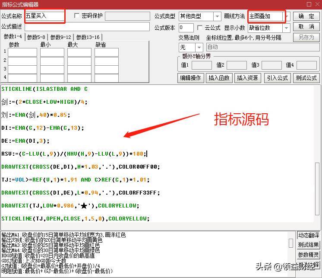Click the output panel scrollbar thumb
The height and width of the screenshot is (278, 322).
[291, 243]
